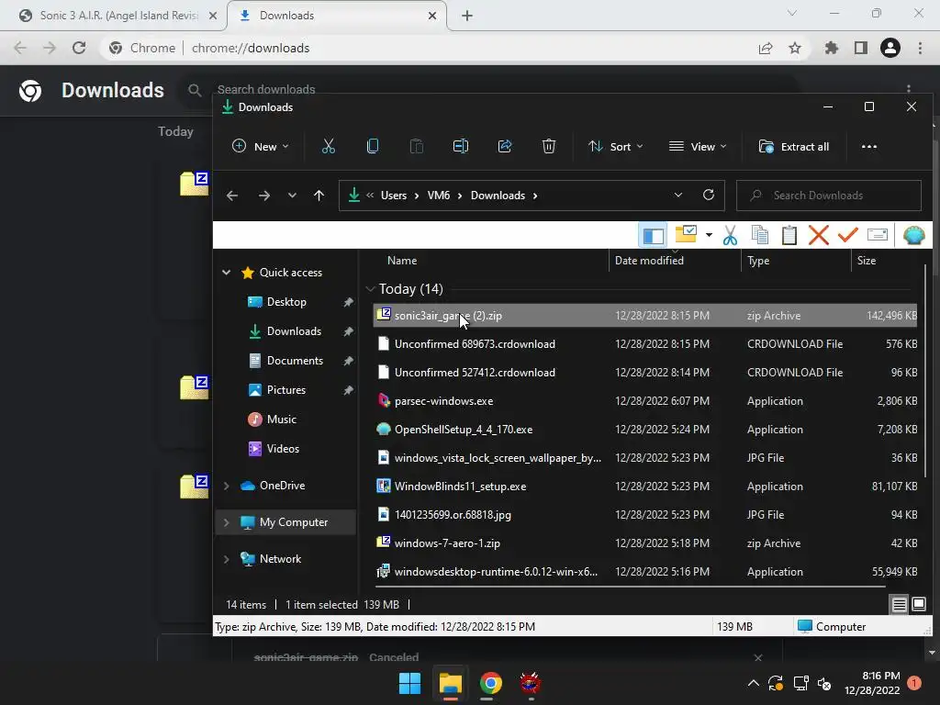
Task: Switch to large thumbnails view icon in status bar
Action: [x=918, y=604]
